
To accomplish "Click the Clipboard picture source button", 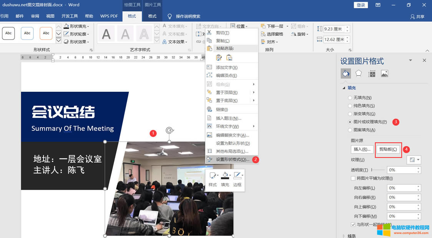I will coord(388,149).
